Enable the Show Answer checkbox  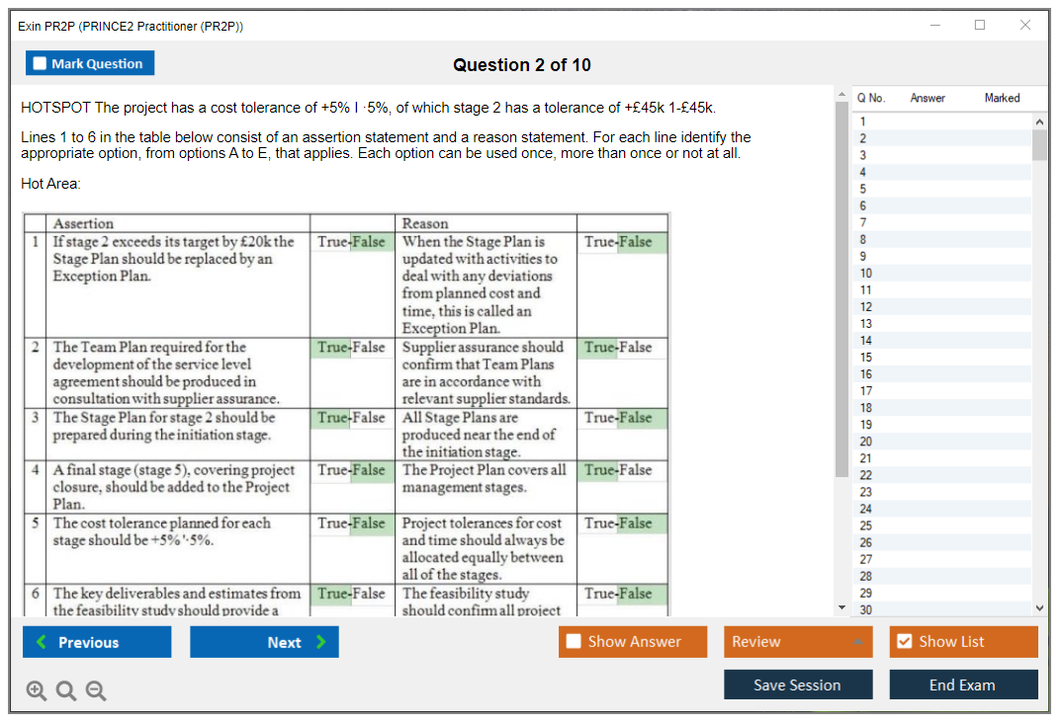pyautogui.click(x=575, y=642)
